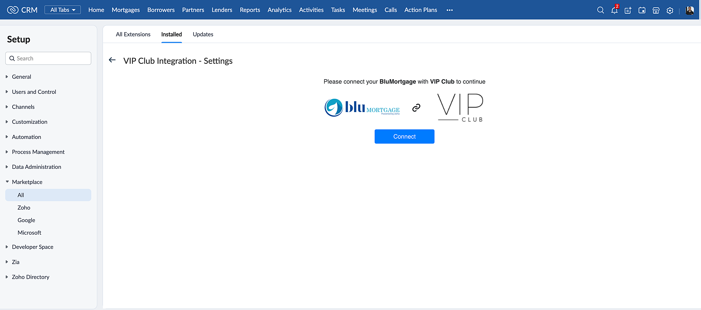Click the VIP Club logo
This screenshot has width=701, height=310.
[x=461, y=108]
